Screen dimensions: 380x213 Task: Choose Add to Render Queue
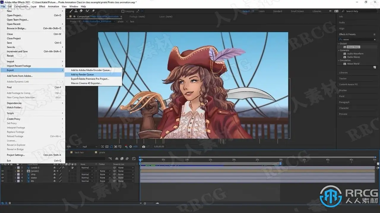[x=82, y=75]
